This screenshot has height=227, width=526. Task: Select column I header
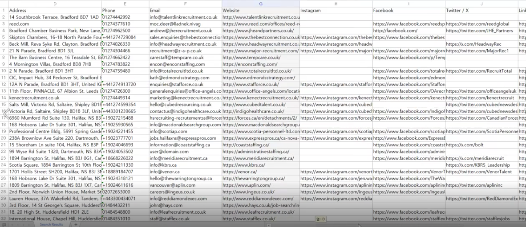click(409, 4)
